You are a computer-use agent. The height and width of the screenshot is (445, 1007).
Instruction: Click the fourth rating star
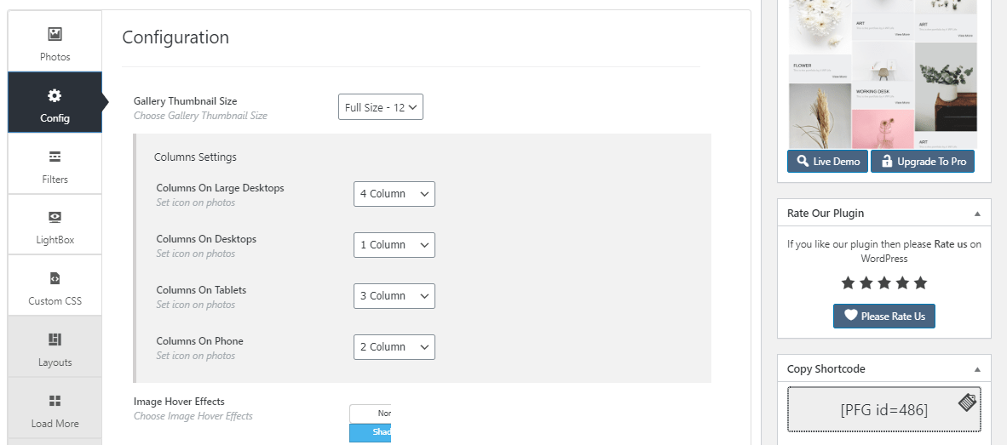coord(902,282)
